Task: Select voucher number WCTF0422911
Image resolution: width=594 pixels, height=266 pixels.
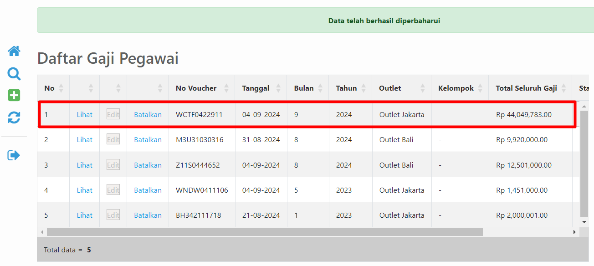Action: tap(199, 115)
